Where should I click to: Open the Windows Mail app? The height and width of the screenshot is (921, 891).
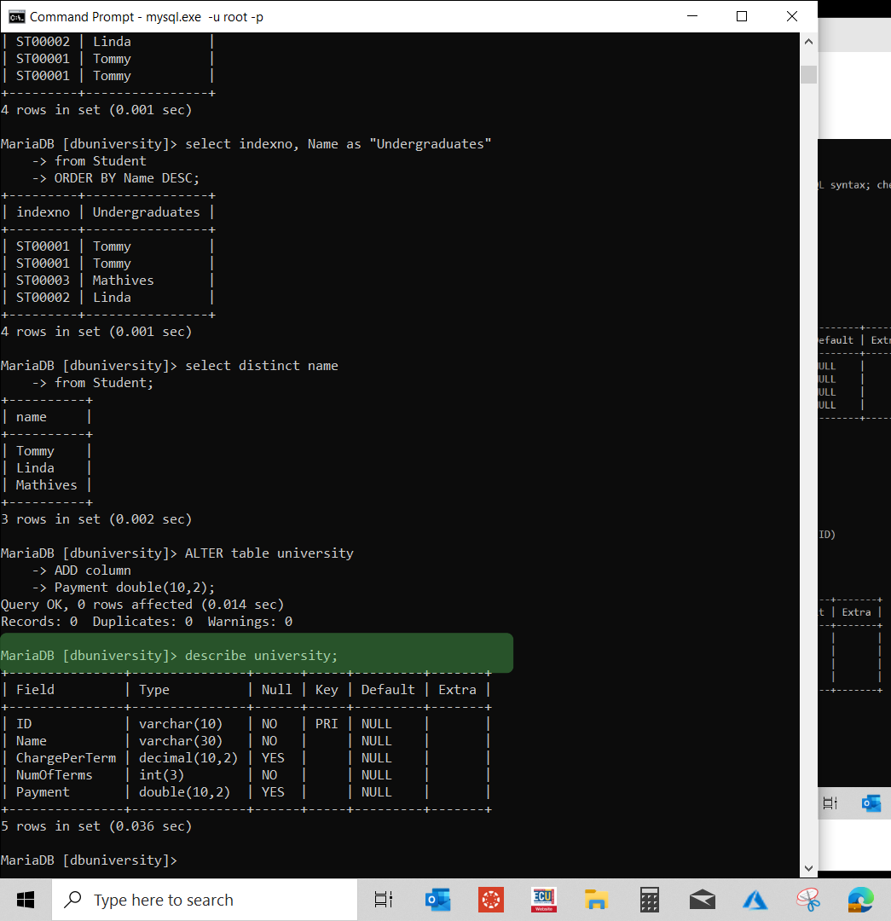coord(702,900)
